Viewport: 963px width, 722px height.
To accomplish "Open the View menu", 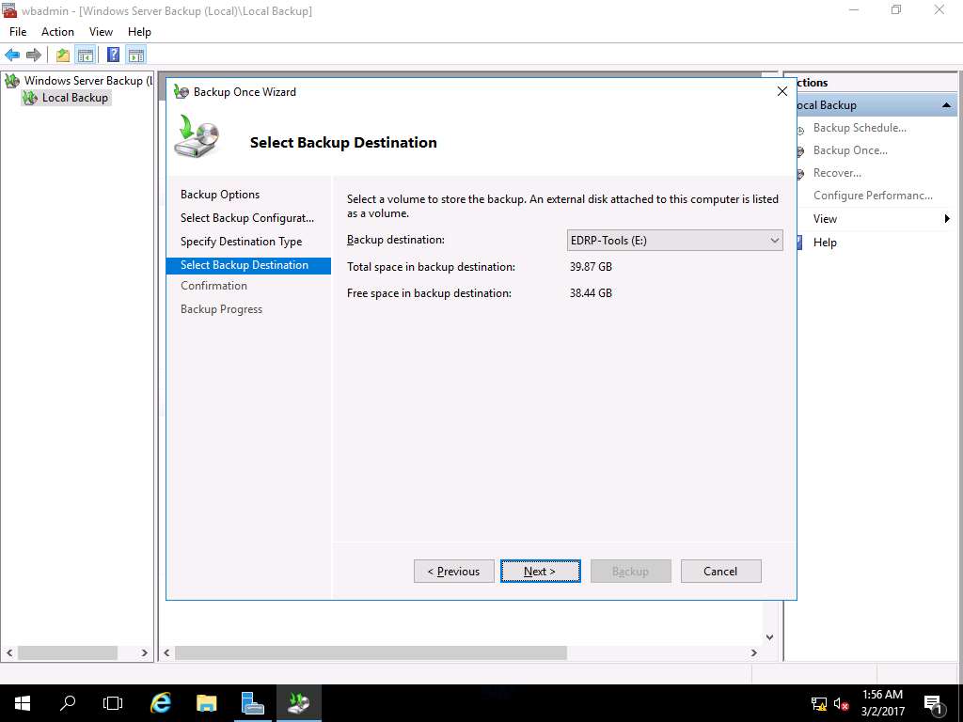I will coord(101,32).
